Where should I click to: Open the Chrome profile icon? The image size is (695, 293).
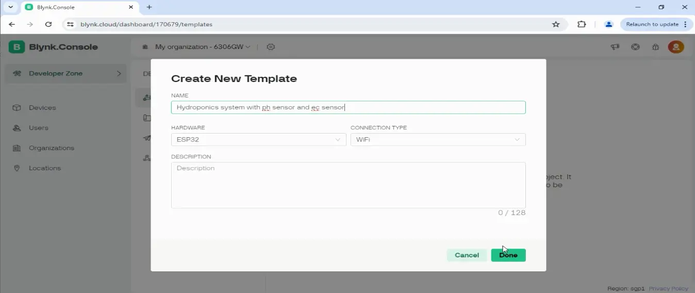coord(608,24)
